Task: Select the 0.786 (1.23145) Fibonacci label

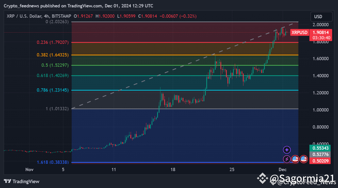Action: coord(53,90)
